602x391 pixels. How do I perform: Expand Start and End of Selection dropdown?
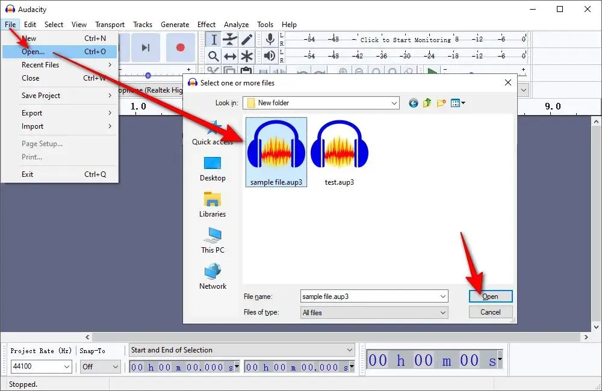(349, 350)
